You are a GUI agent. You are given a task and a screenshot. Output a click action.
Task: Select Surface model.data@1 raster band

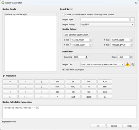pos(31,14)
